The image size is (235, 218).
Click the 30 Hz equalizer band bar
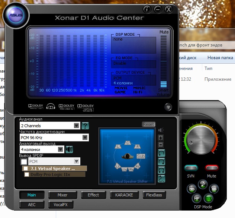(42, 61)
